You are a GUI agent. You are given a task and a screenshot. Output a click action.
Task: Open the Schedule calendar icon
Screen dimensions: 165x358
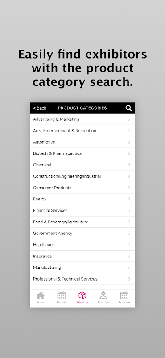124,295
